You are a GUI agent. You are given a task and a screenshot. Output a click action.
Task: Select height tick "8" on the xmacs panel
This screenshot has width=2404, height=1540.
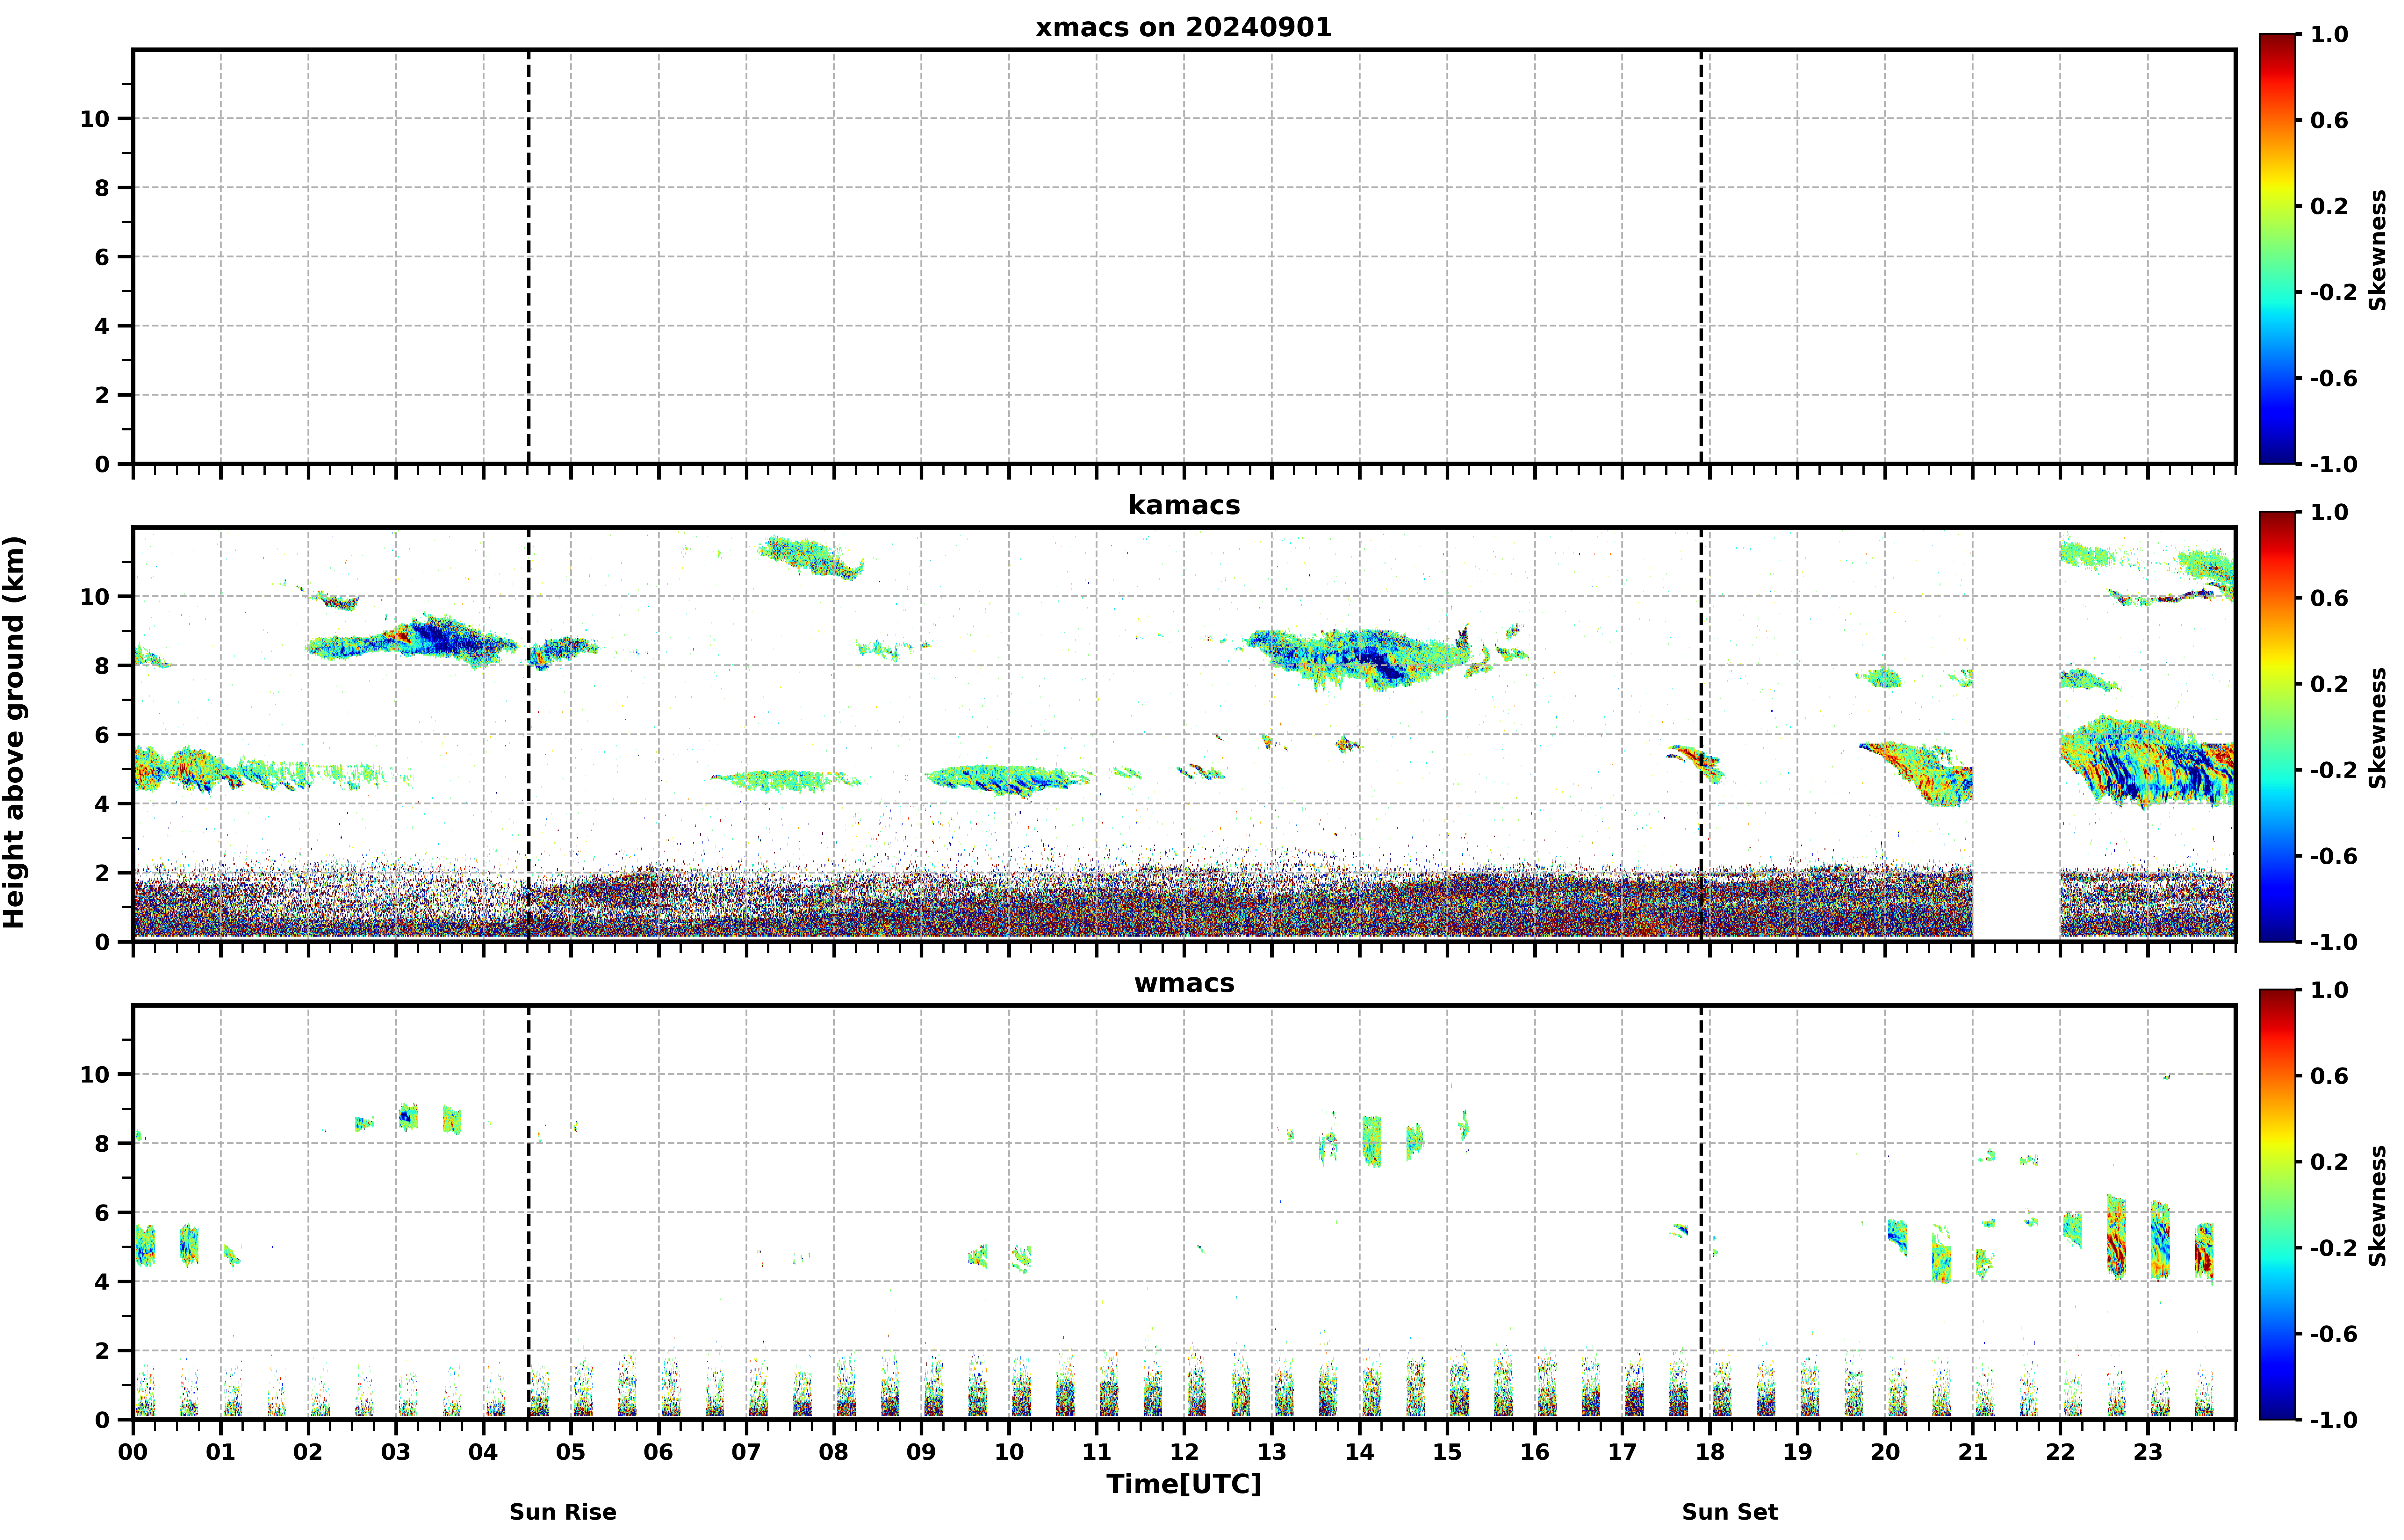click(x=102, y=188)
